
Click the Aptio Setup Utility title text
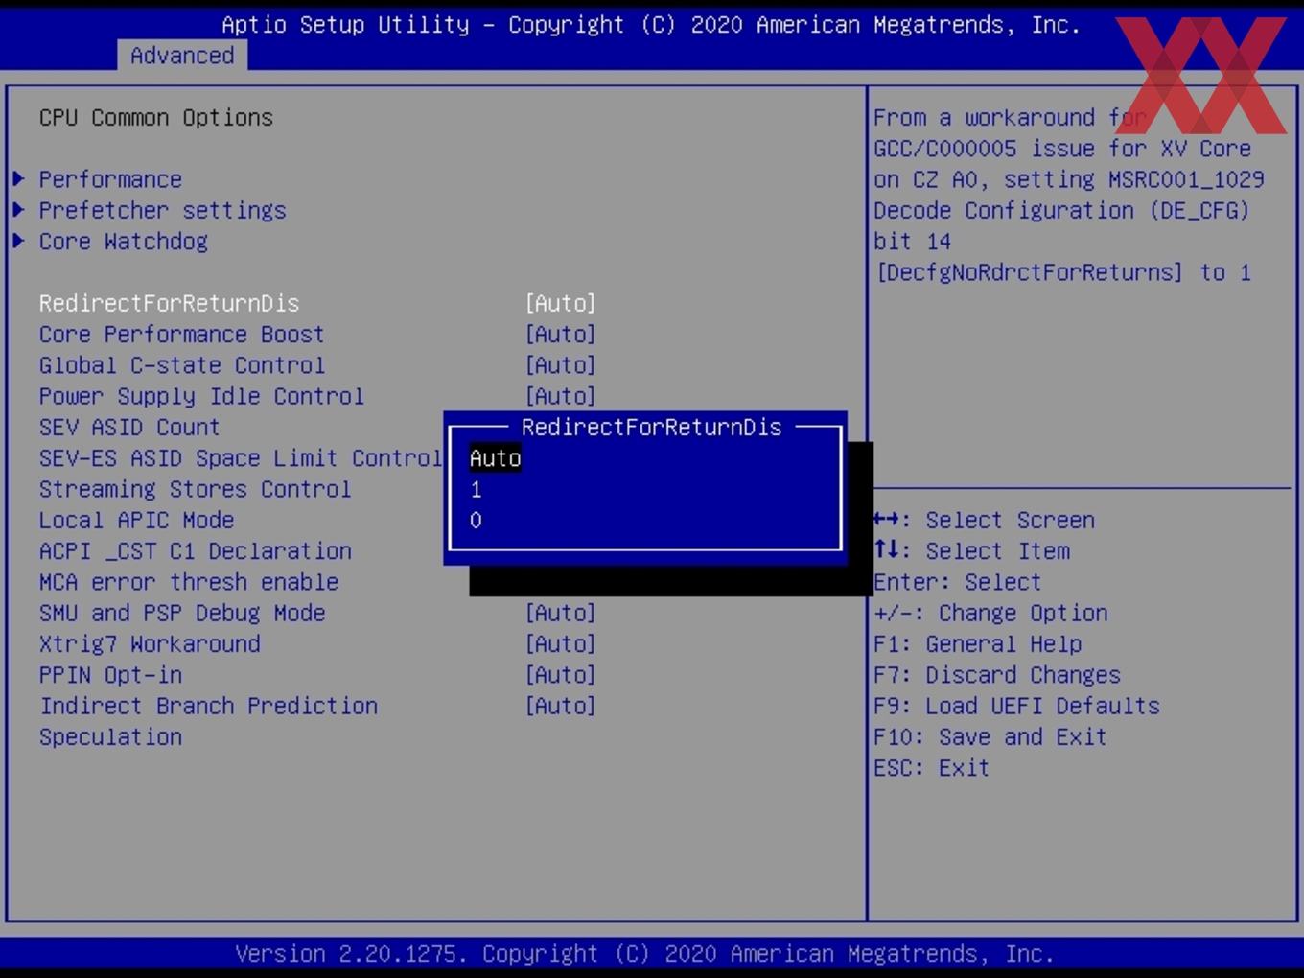pos(651,25)
